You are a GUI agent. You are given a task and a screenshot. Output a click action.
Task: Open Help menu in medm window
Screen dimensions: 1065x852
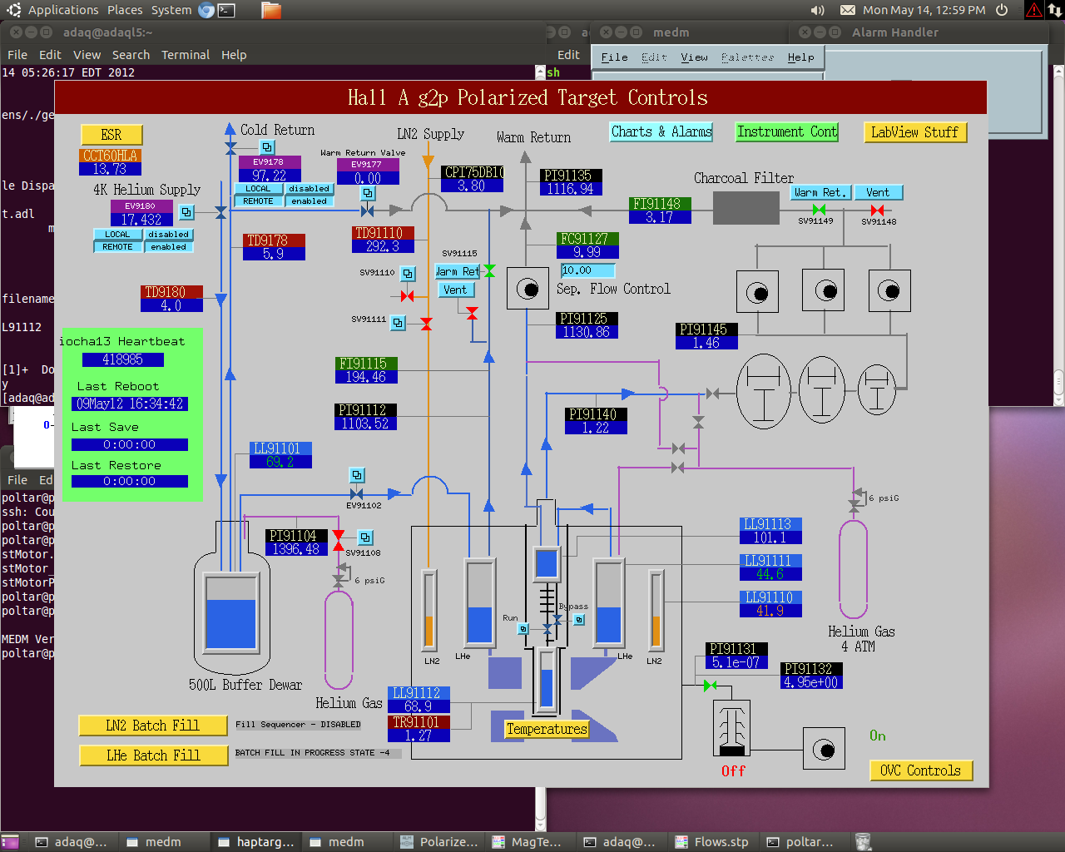pyautogui.click(x=801, y=57)
